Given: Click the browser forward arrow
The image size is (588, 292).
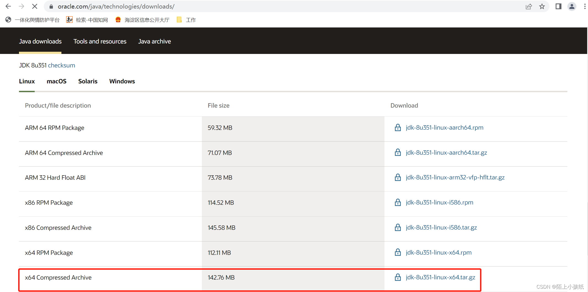Looking at the screenshot, I should click(21, 6).
